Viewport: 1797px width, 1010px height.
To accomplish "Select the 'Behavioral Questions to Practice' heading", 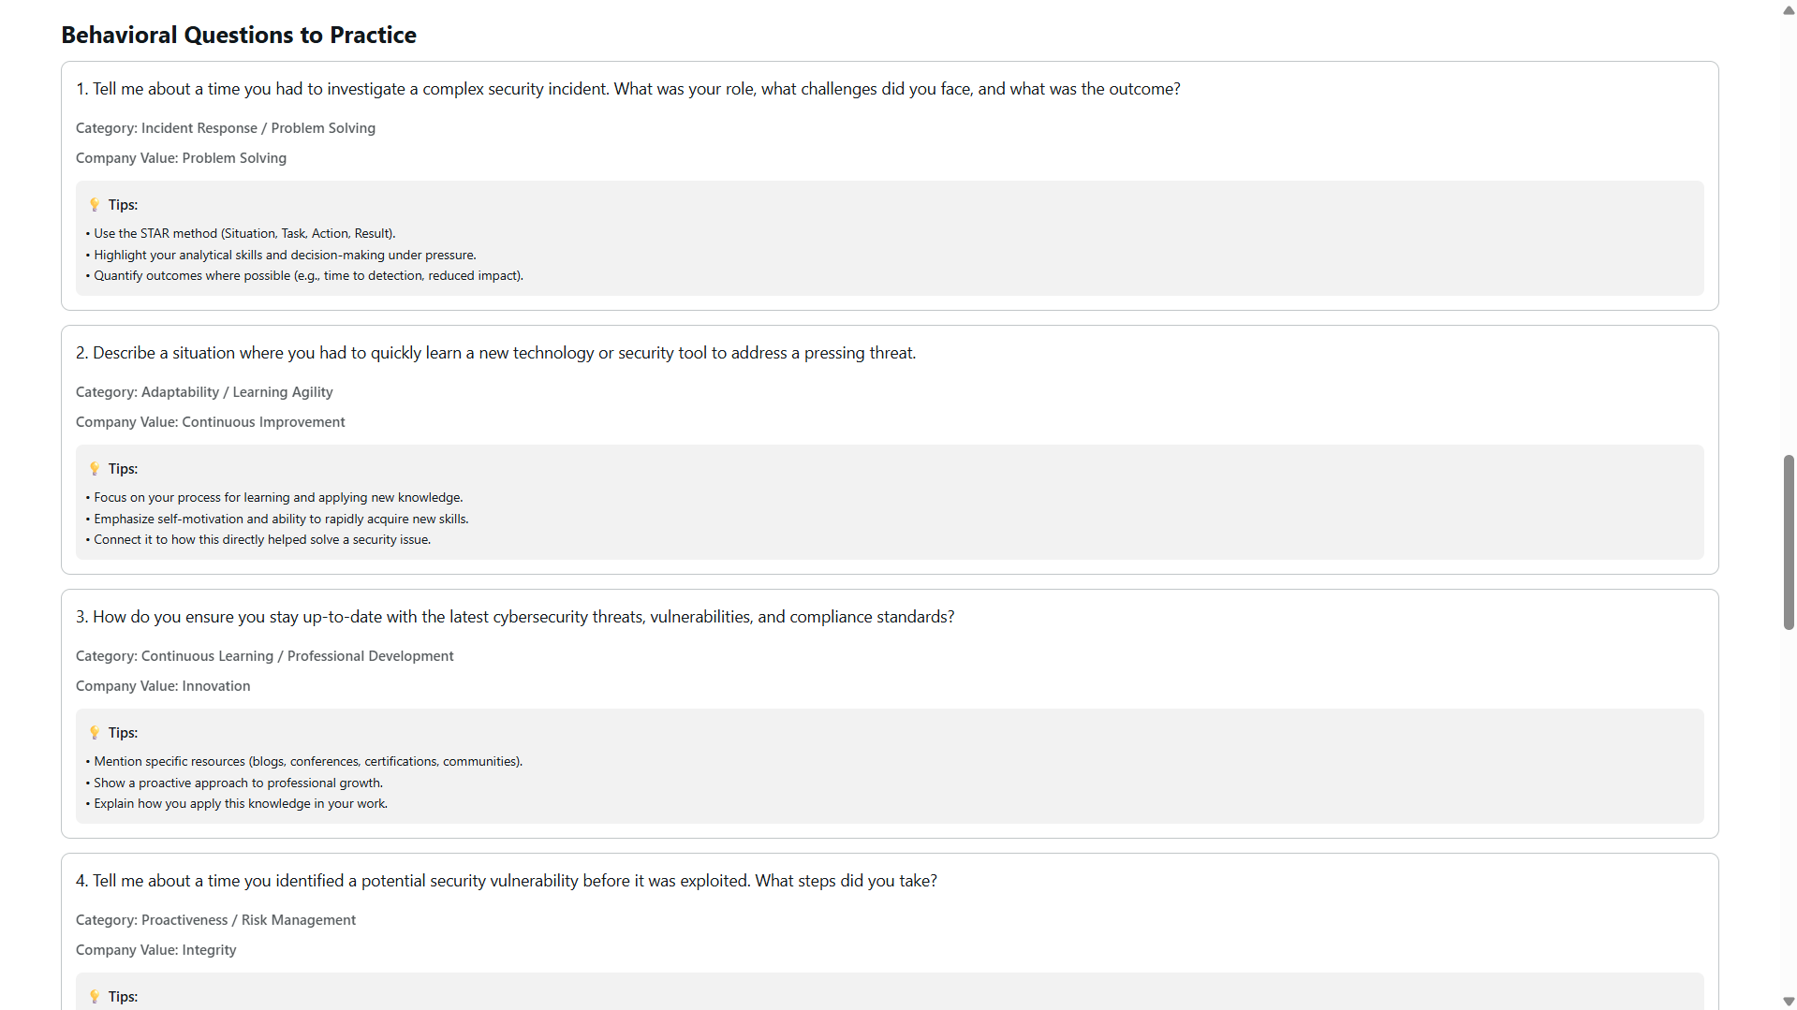I will point(239,35).
